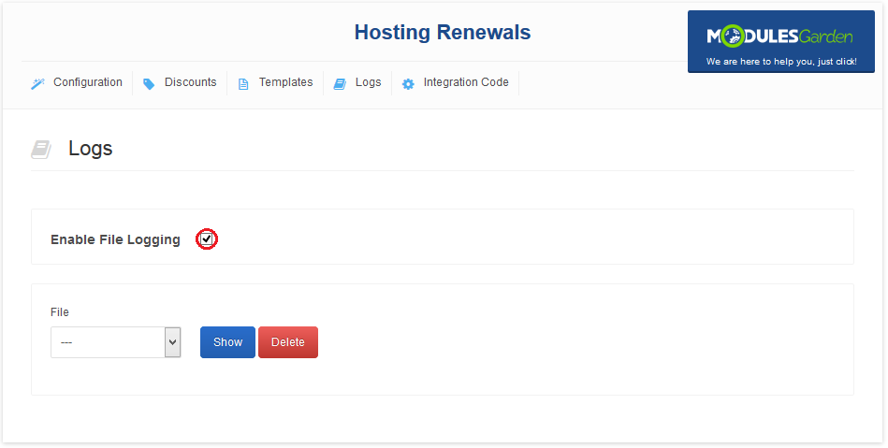Click the File field label

(60, 312)
